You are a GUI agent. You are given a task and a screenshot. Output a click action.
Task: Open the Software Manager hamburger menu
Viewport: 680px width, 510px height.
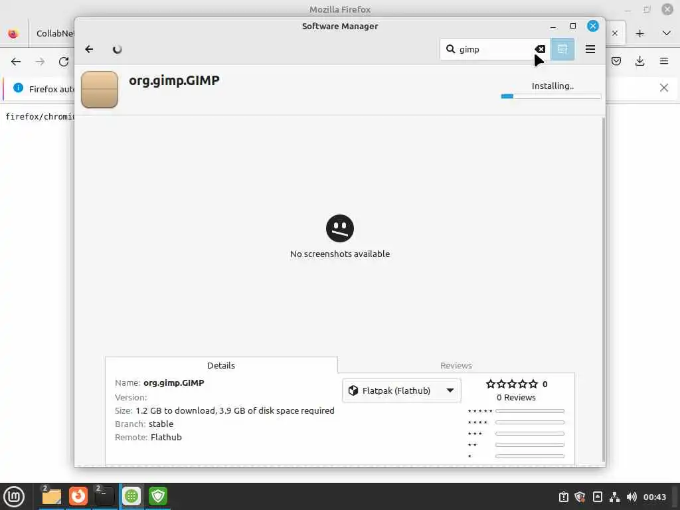pos(590,49)
